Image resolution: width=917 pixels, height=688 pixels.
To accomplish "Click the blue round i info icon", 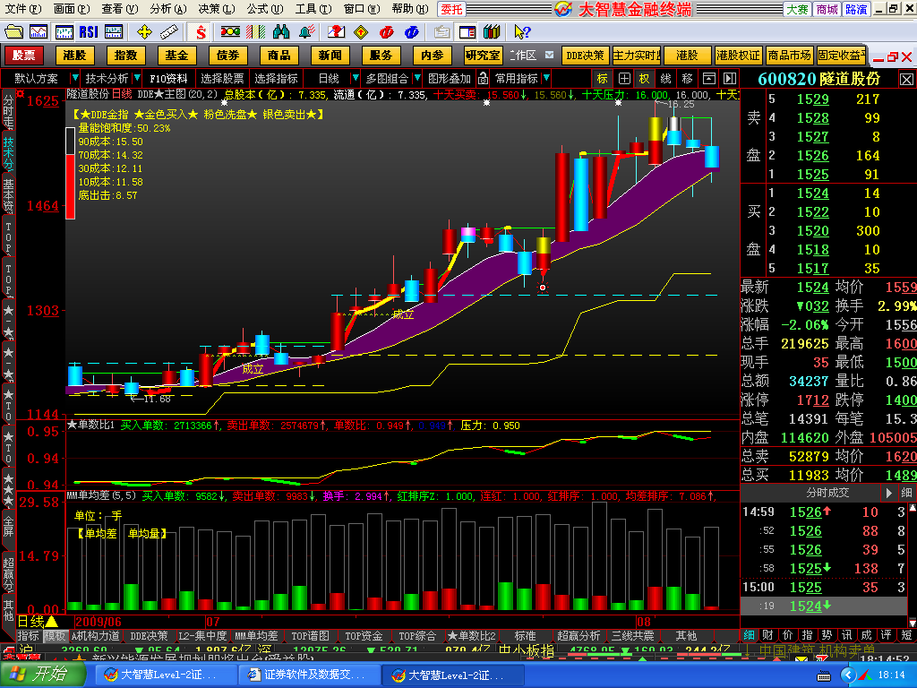I will (411, 31).
